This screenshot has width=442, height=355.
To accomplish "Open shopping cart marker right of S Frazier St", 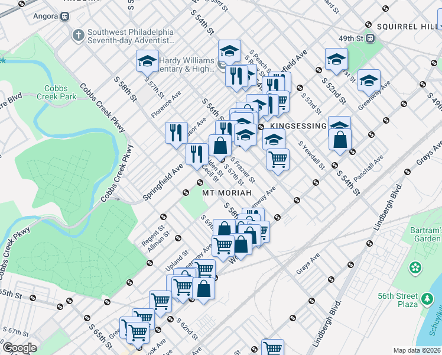I will pos(278,160).
